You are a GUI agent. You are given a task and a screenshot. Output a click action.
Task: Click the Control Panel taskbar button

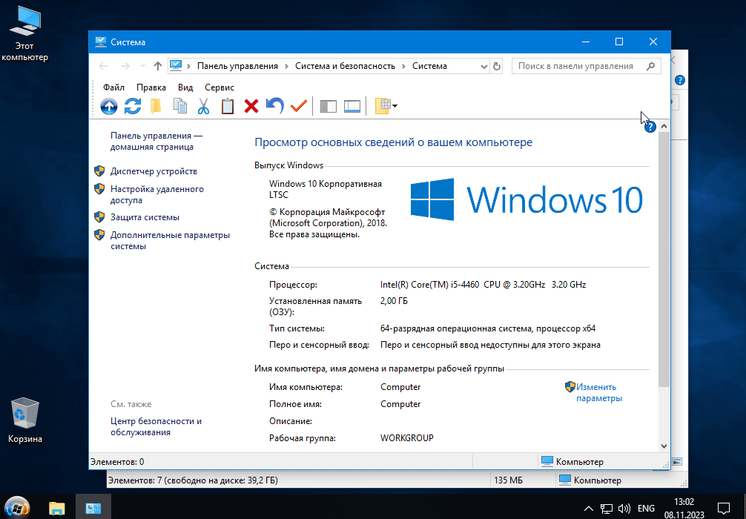[x=93, y=508]
